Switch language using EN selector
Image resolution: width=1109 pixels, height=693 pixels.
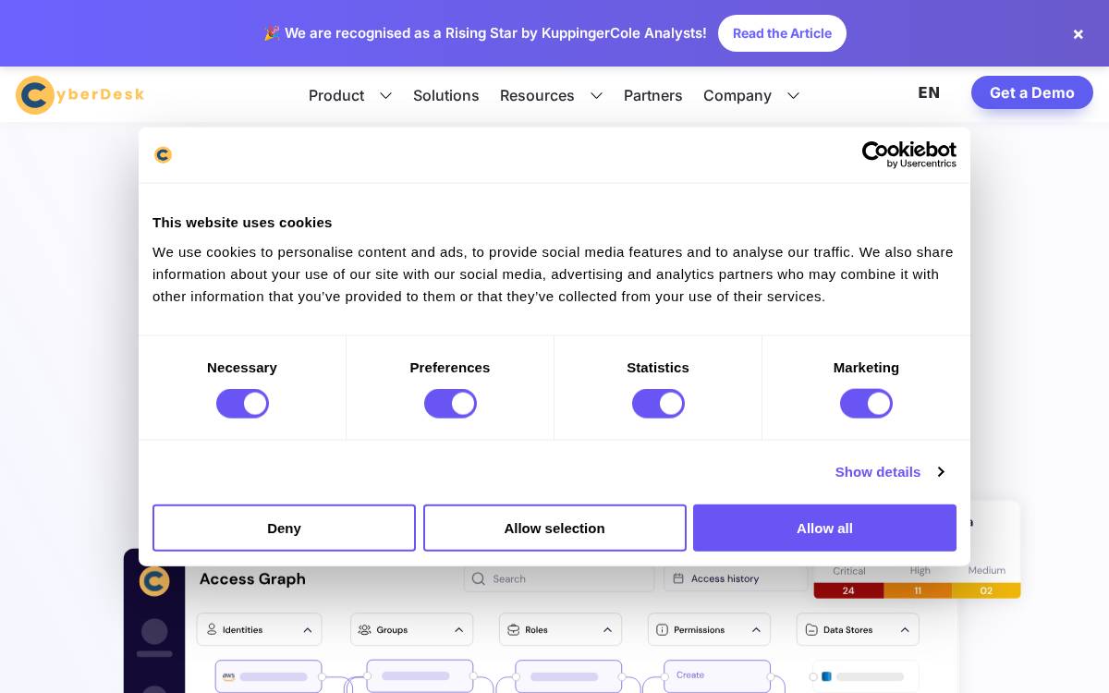pyautogui.click(x=929, y=92)
